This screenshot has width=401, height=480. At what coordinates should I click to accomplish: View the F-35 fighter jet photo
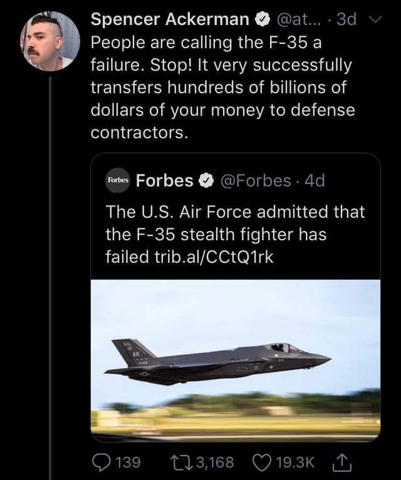click(x=236, y=360)
